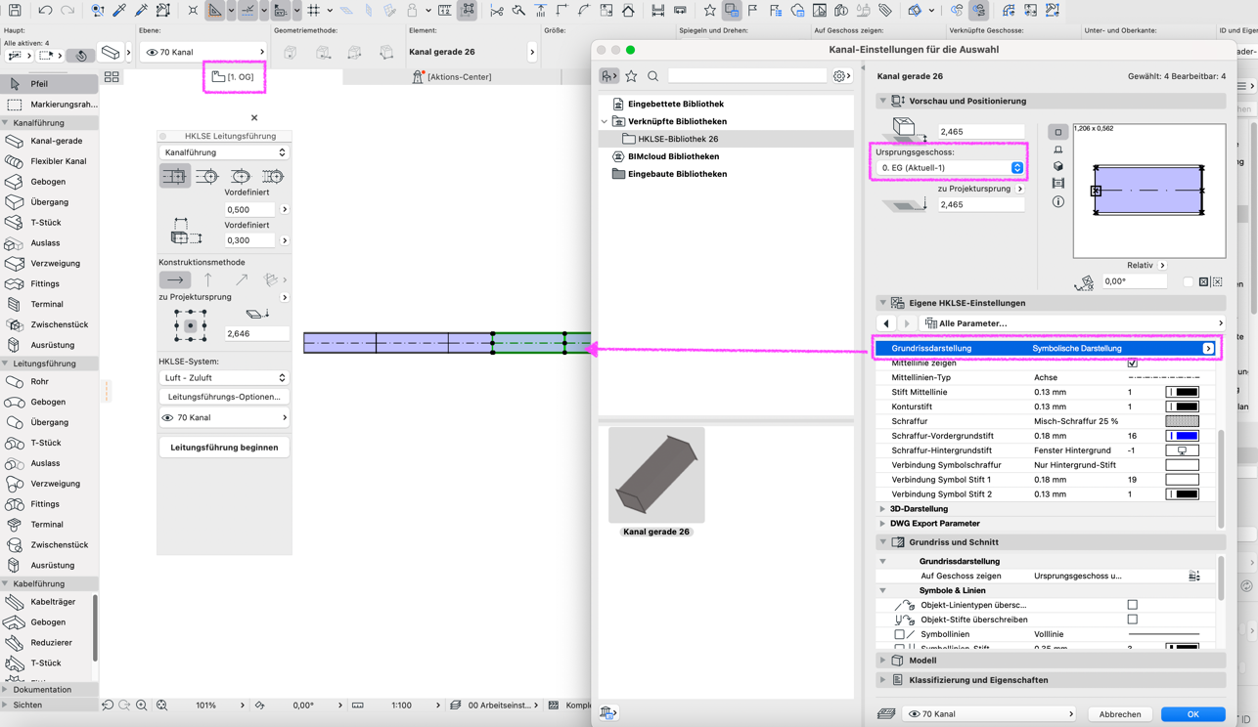
Task: Click the search magnifier in the settings dialog
Action: 652,76
